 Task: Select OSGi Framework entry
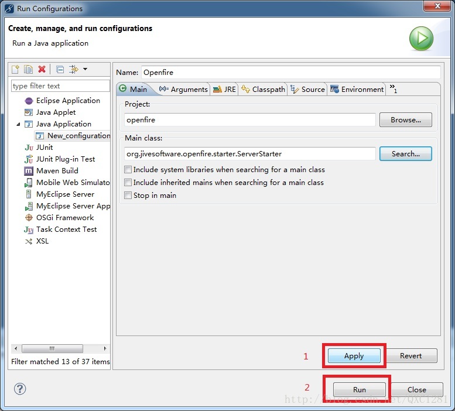coord(65,218)
